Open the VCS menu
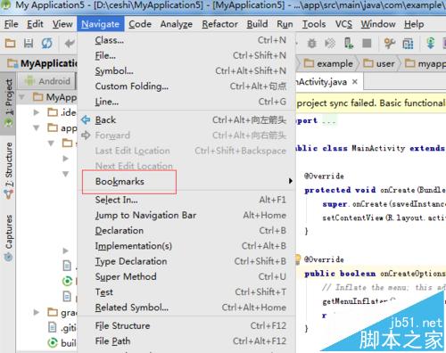The image size is (446, 353). tap(343, 24)
